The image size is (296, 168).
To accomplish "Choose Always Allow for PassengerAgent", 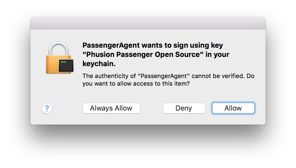I will 111,108.
